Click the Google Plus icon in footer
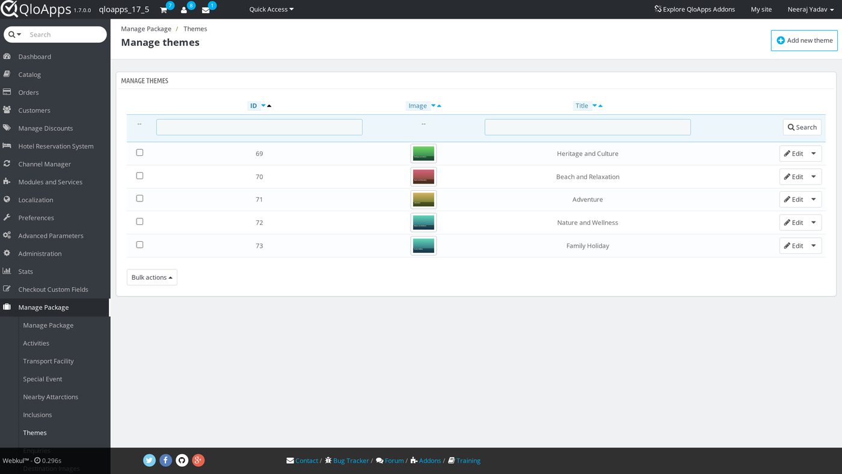842x474 pixels. pyautogui.click(x=198, y=460)
